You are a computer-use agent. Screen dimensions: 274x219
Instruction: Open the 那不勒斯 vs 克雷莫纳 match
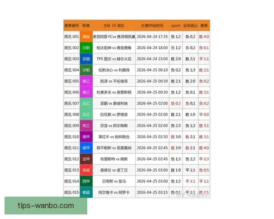point(114,148)
